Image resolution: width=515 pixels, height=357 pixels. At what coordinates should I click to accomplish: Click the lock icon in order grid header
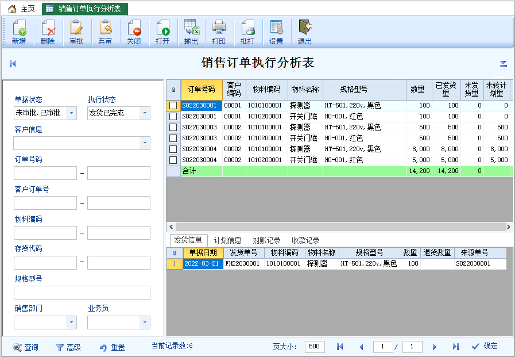(173, 90)
